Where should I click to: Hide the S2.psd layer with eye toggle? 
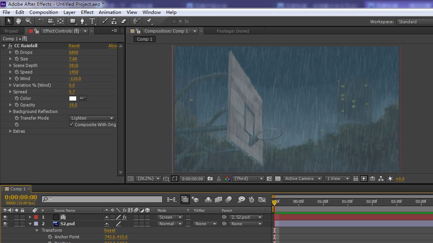[x=5, y=224]
